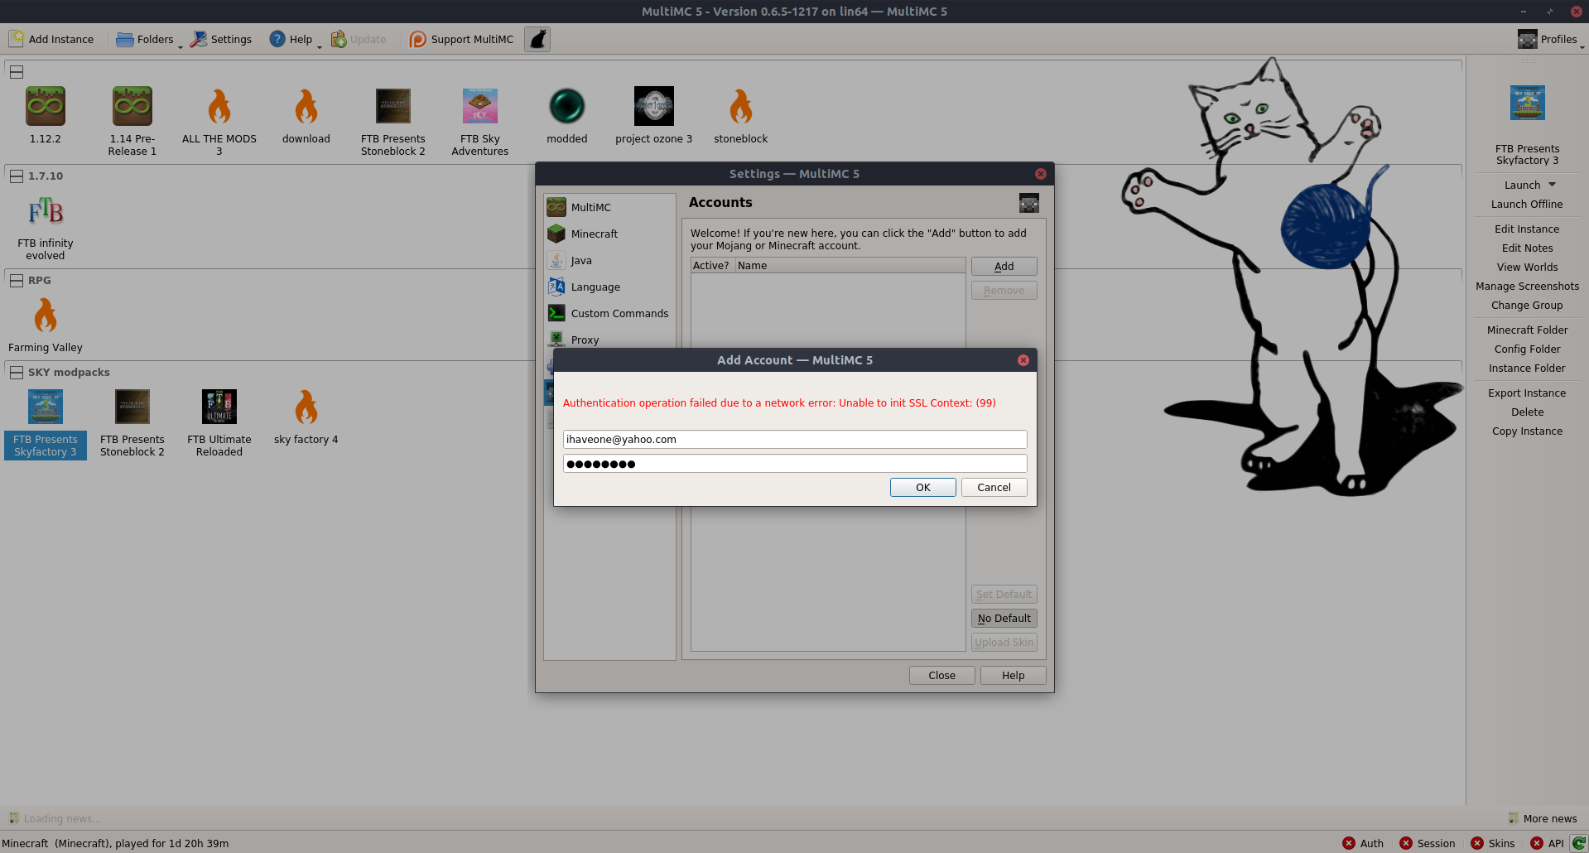Image resolution: width=1589 pixels, height=853 pixels.
Task: Click the password field in Add Account
Action: (x=795, y=463)
